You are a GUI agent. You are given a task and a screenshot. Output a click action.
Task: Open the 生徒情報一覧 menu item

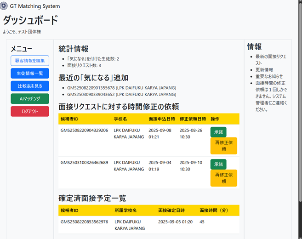pyautogui.click(x=30, y=73)
